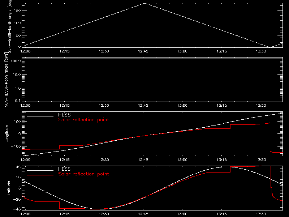The height and width of the screenshot is (217, 289).
Task: Click the 'Longitude' y-axis title
Action: coord(7,134)
